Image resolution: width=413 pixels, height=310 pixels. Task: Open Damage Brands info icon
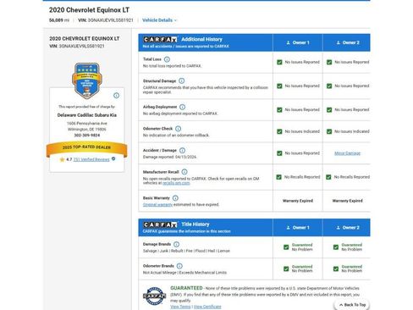click(177, 244)
